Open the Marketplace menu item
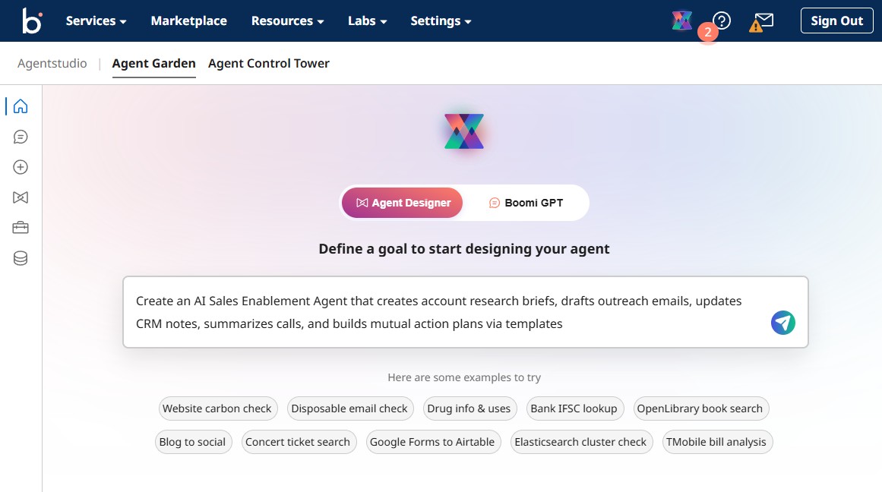The width and height of the screenshot is (882, 492). point(188,21)
